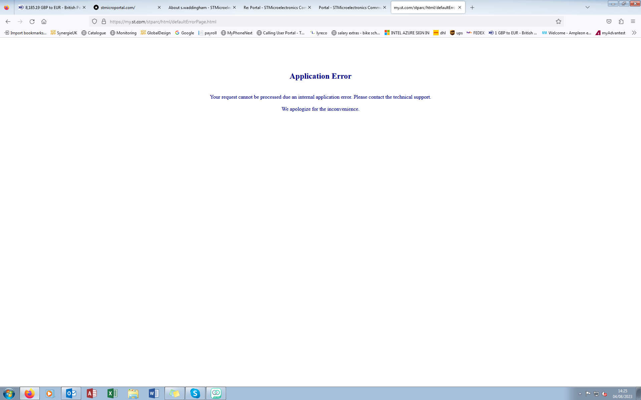
Task: Show hidden system tray icons
Action: (580, 393)
